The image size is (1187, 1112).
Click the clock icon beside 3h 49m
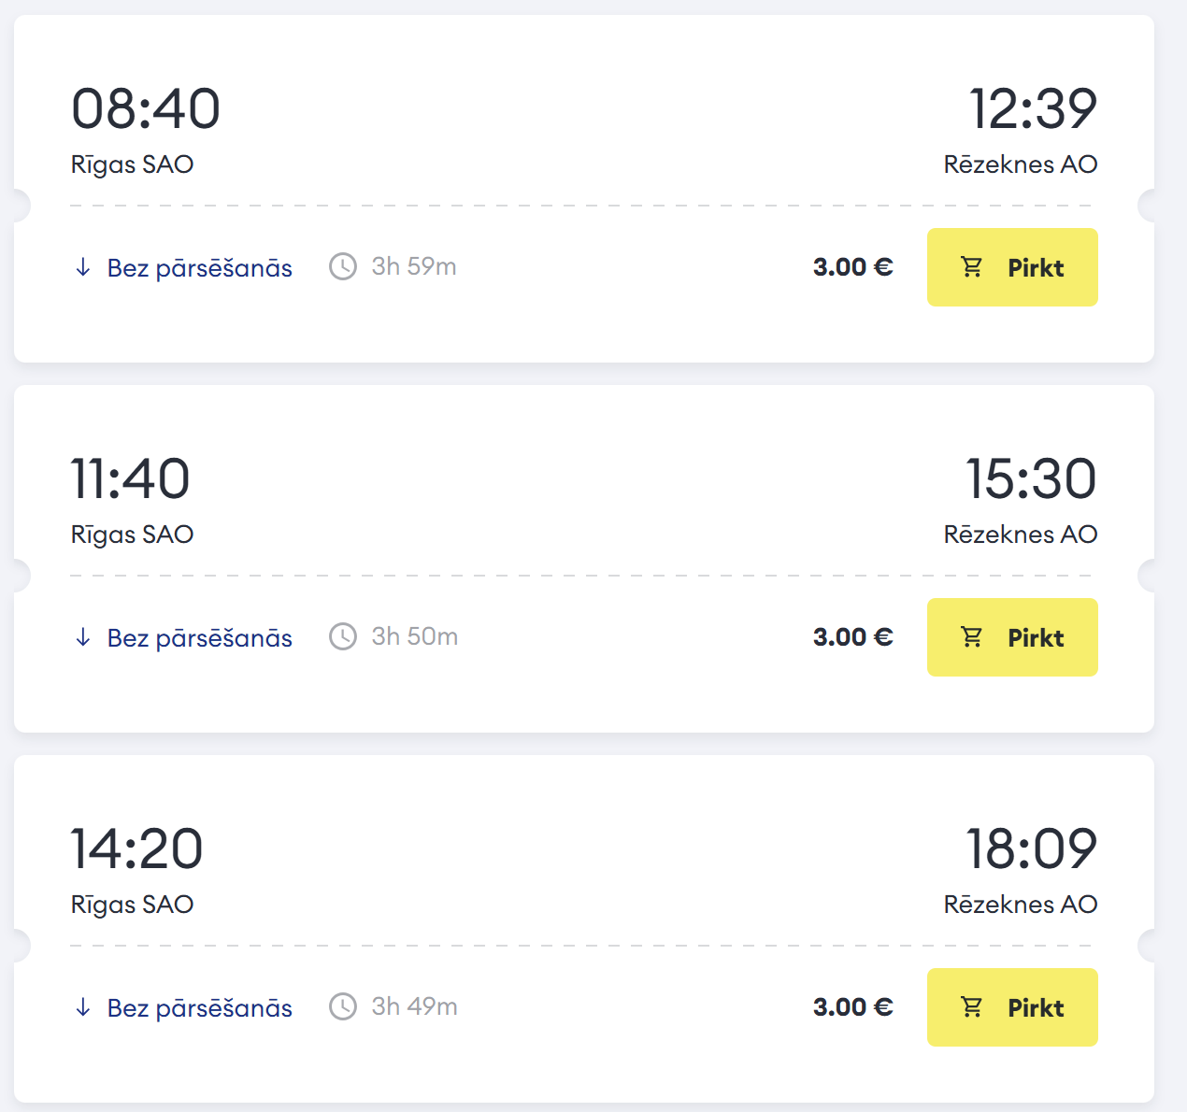pos(343,1006)
